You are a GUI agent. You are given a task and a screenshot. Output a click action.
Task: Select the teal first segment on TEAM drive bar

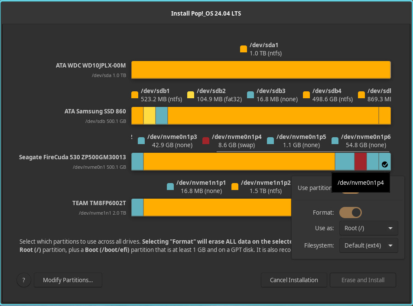pyautogui.click(x=137, y=207)
